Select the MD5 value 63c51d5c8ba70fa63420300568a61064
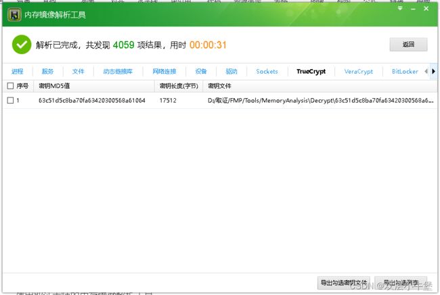440x295 pixels. tap(92, 100)
